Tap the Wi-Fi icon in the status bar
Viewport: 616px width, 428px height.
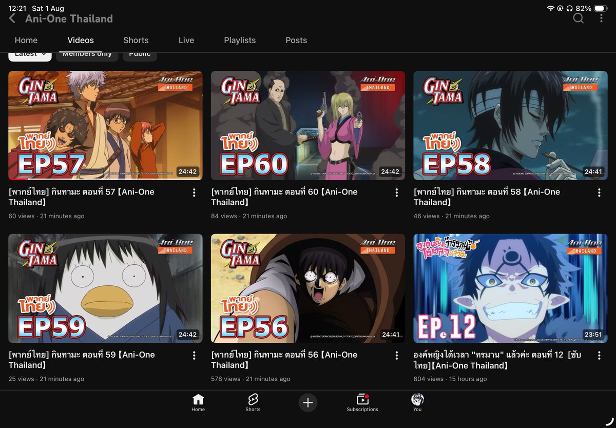[x=551, y=8]
